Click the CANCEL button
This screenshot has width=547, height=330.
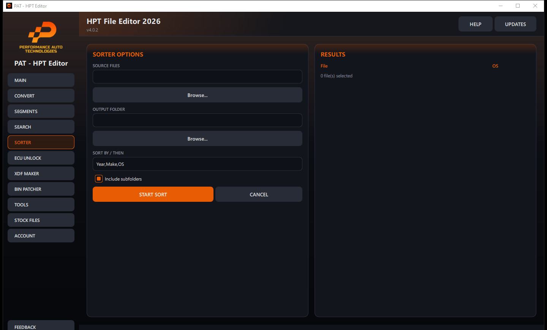259,194
